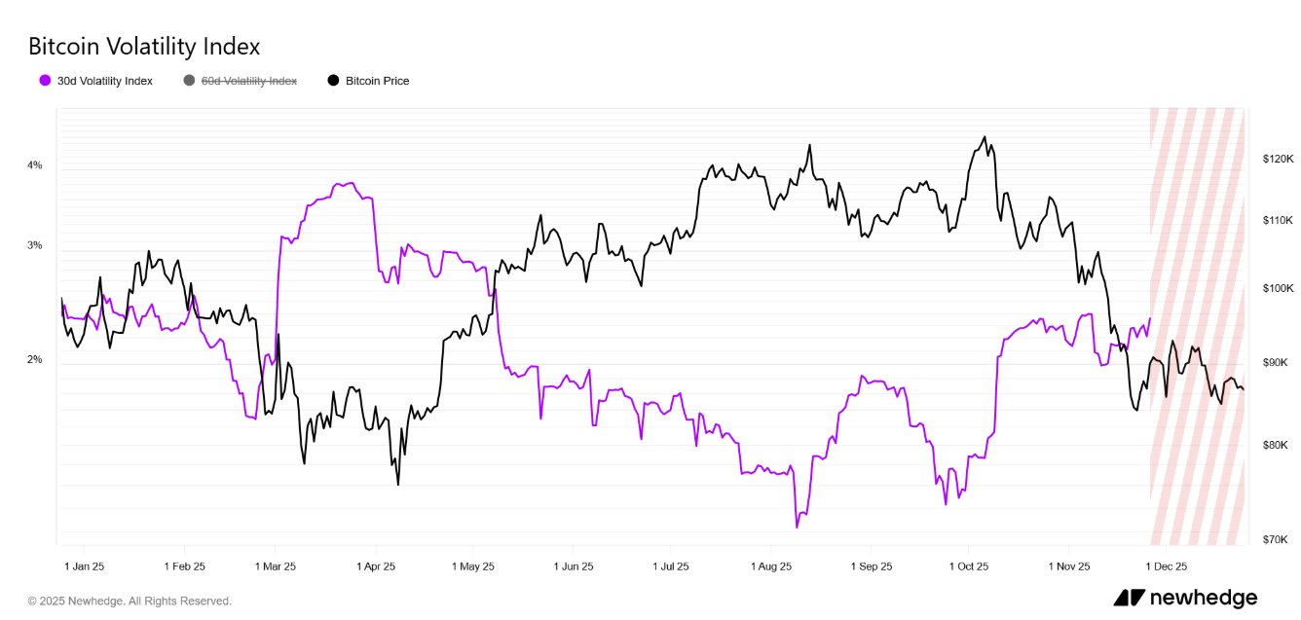Select the 1 Oct 25 date label
The width and height of the screenshot is (1301, 620).
click(969, 565)
